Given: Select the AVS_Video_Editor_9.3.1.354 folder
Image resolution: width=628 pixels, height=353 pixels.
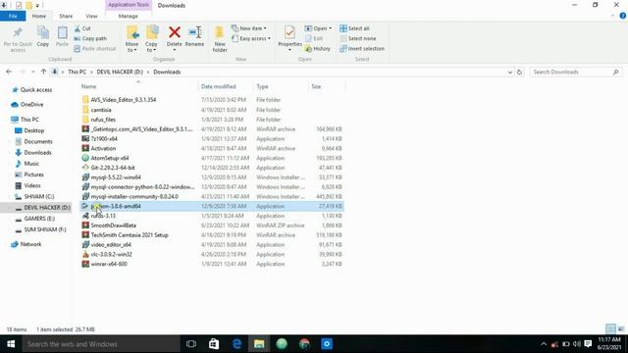Looking at the screenshot, I should click(x=124, y=100).
